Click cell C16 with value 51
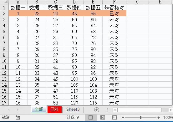The image size is (173, 122). 55,97
